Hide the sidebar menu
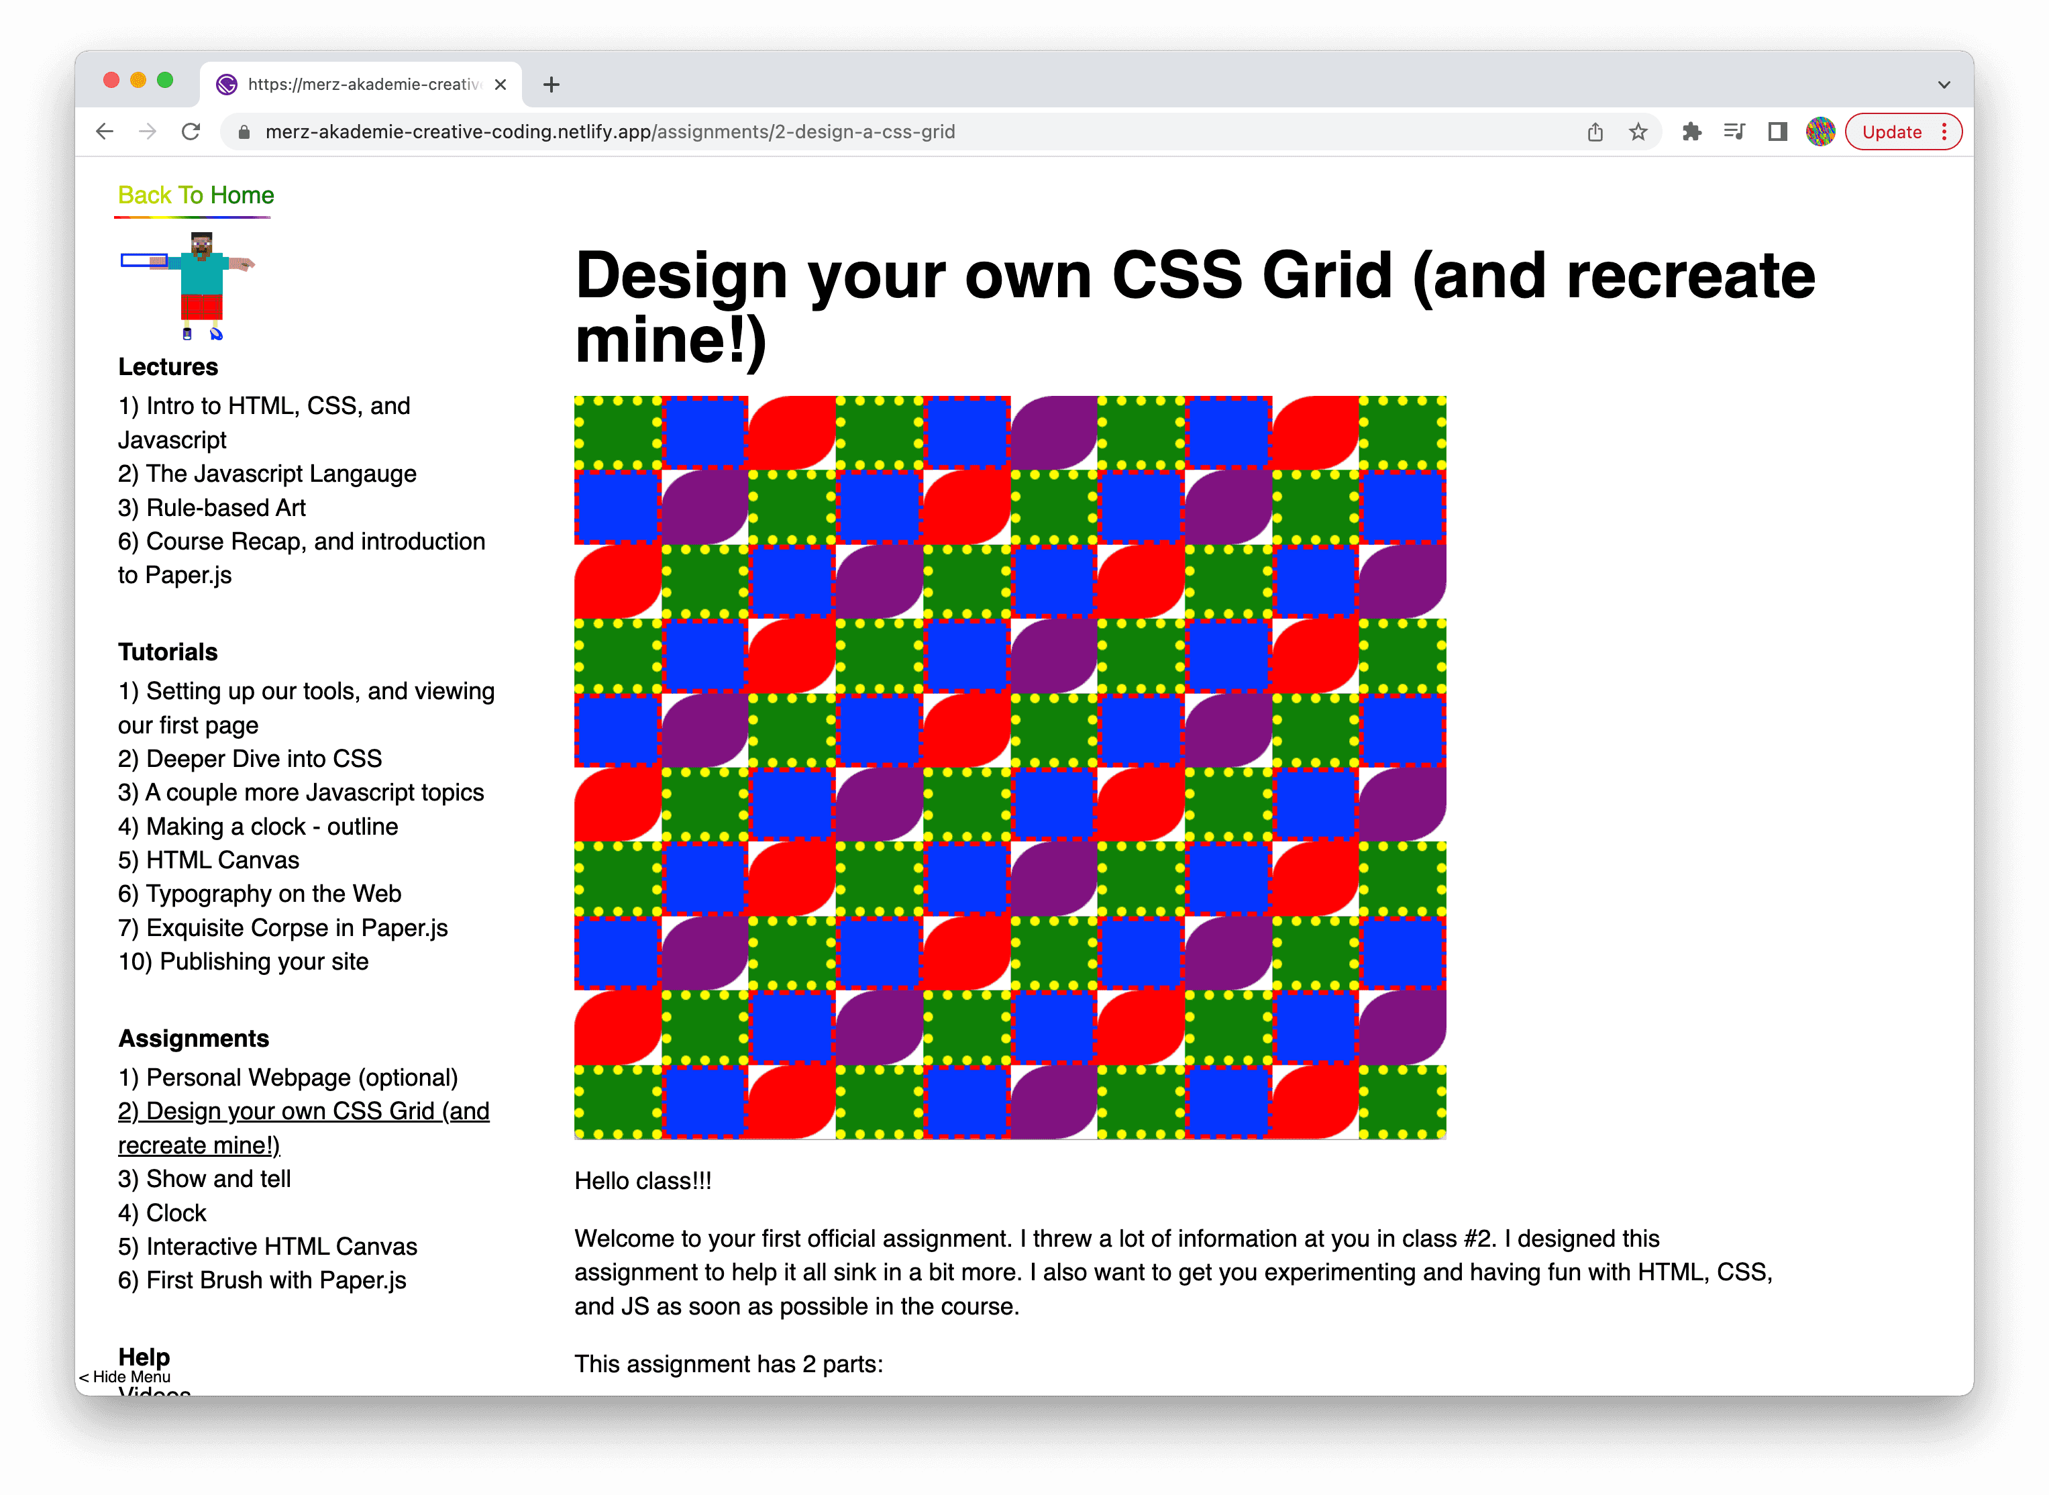The image size is (2049, 1495). coord(125,1376)
